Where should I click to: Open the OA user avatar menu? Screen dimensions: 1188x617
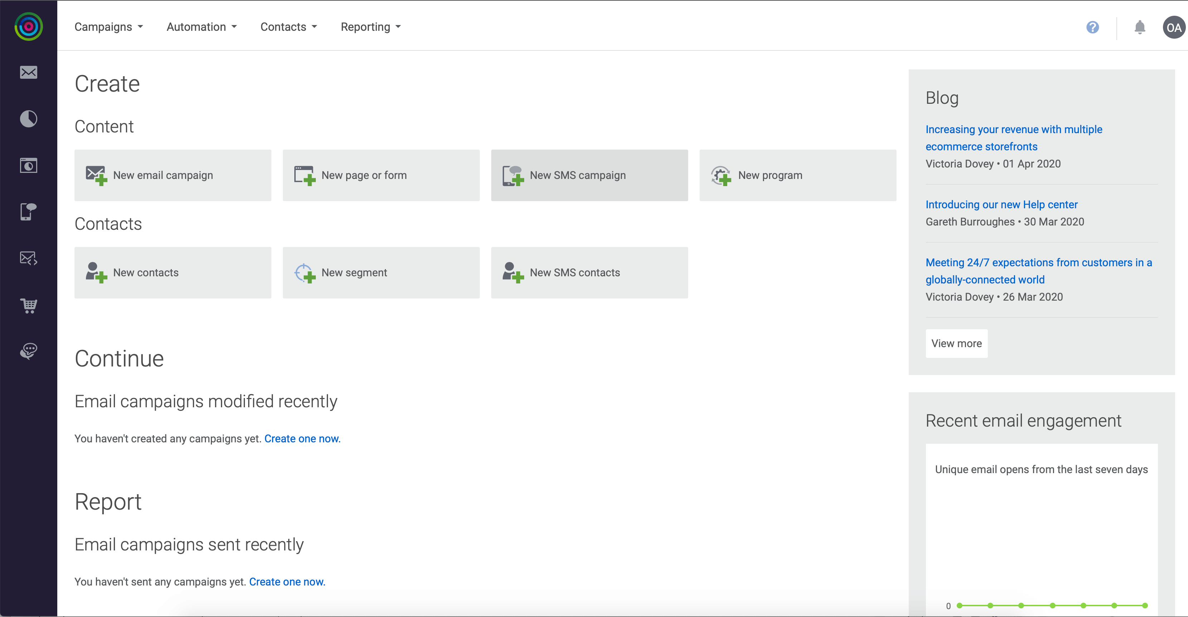(x=1174, y=27)
